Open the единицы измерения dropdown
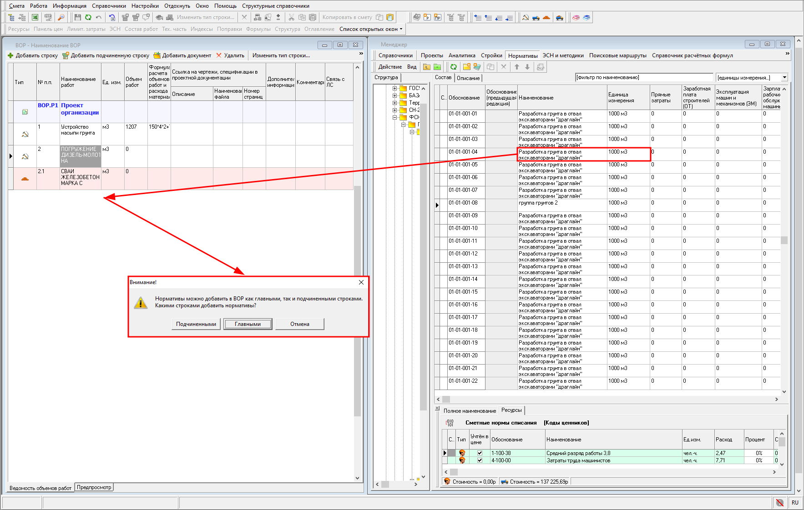 point(784,78)
